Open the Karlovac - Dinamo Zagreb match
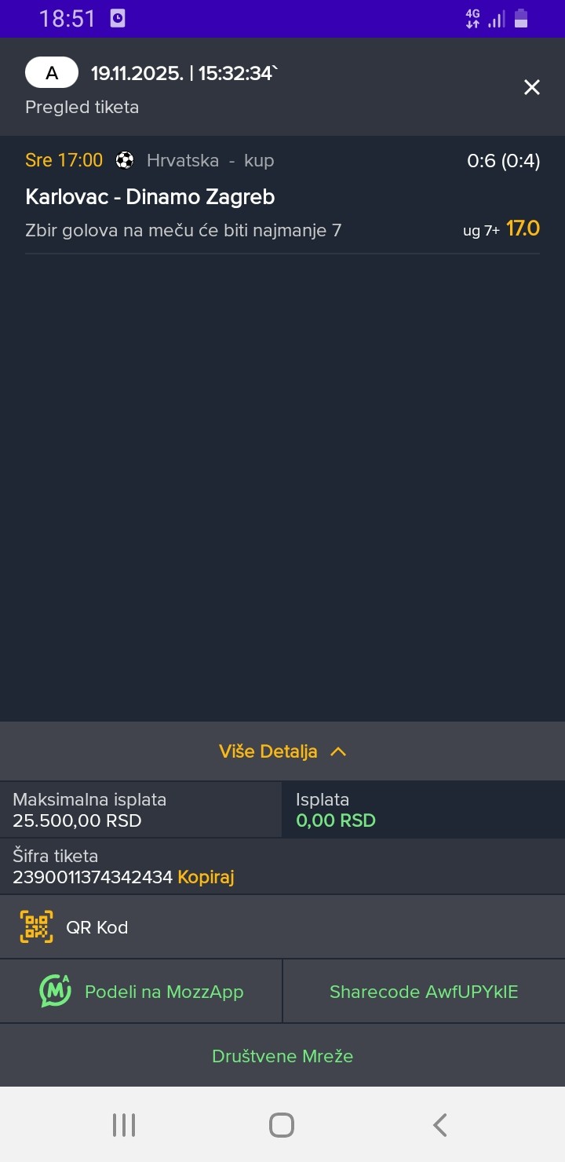This screenshot has width=565, height=1162. pos(150,196)
